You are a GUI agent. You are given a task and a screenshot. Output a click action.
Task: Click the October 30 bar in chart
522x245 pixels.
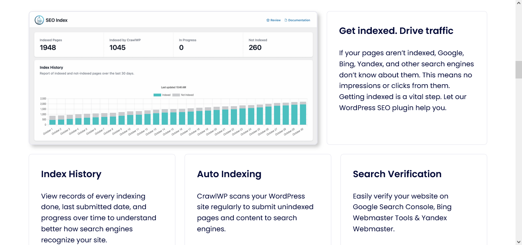pyautogui.click(x=303, y=114)
